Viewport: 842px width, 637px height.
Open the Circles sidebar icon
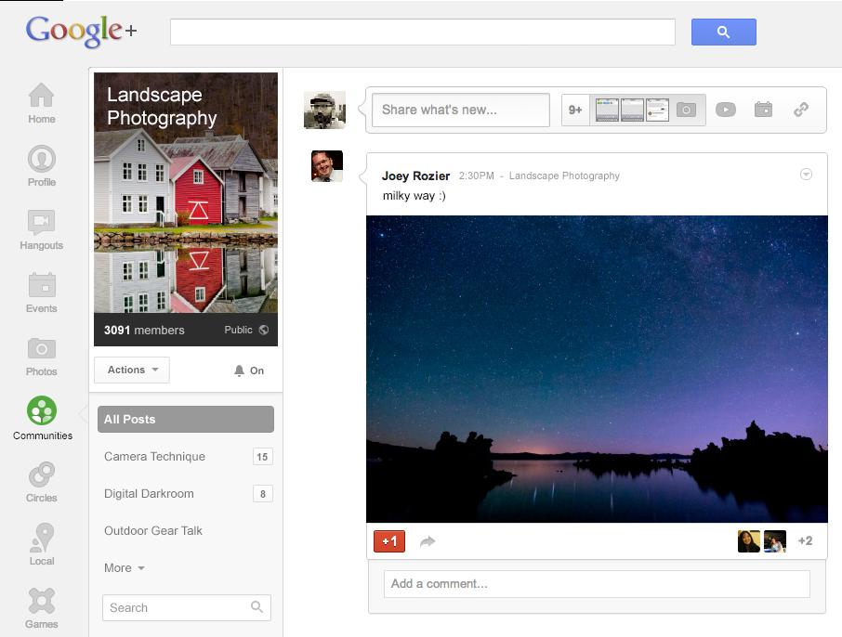(41, 476)
